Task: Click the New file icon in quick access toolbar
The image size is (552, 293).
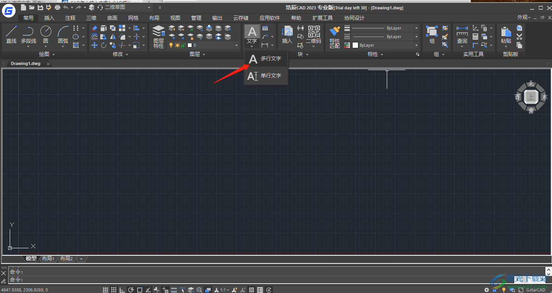Action: [24, 7]
